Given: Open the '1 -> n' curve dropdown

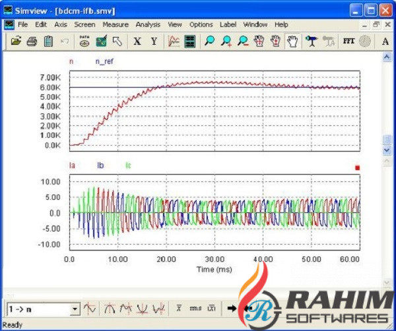Looking at the screenshot, I should pos(75,309).
